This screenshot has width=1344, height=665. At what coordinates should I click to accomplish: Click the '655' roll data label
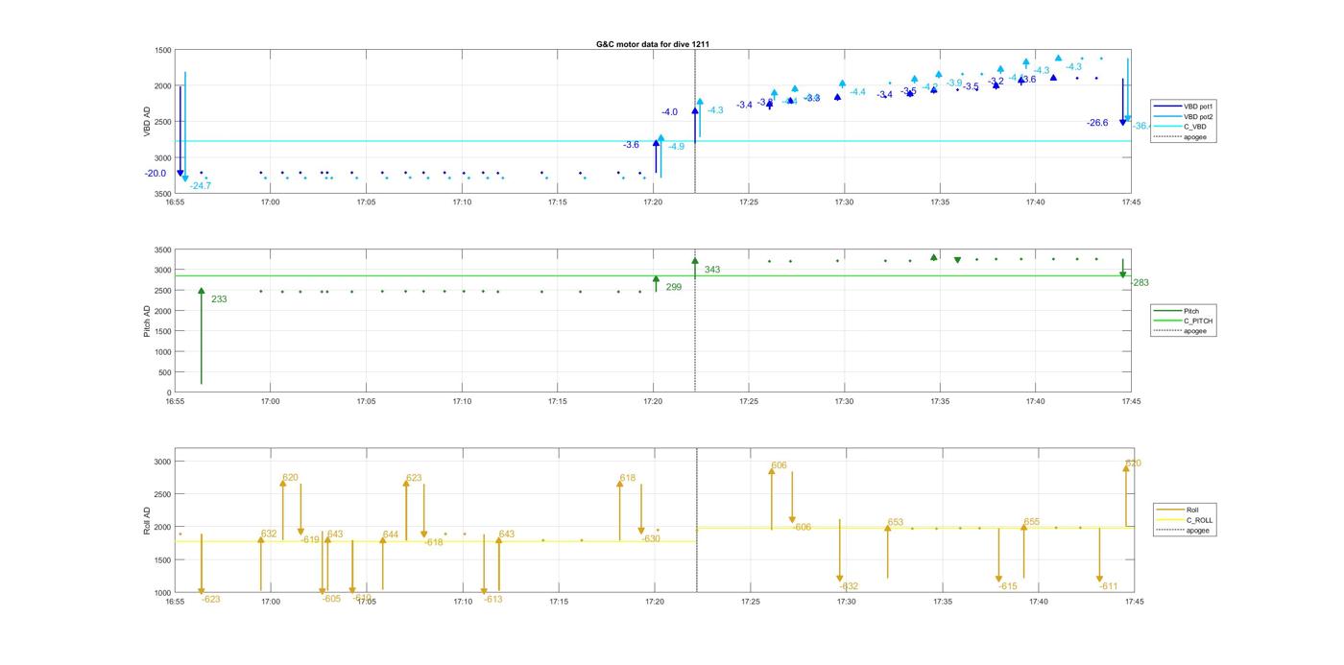pos(1032,522)
